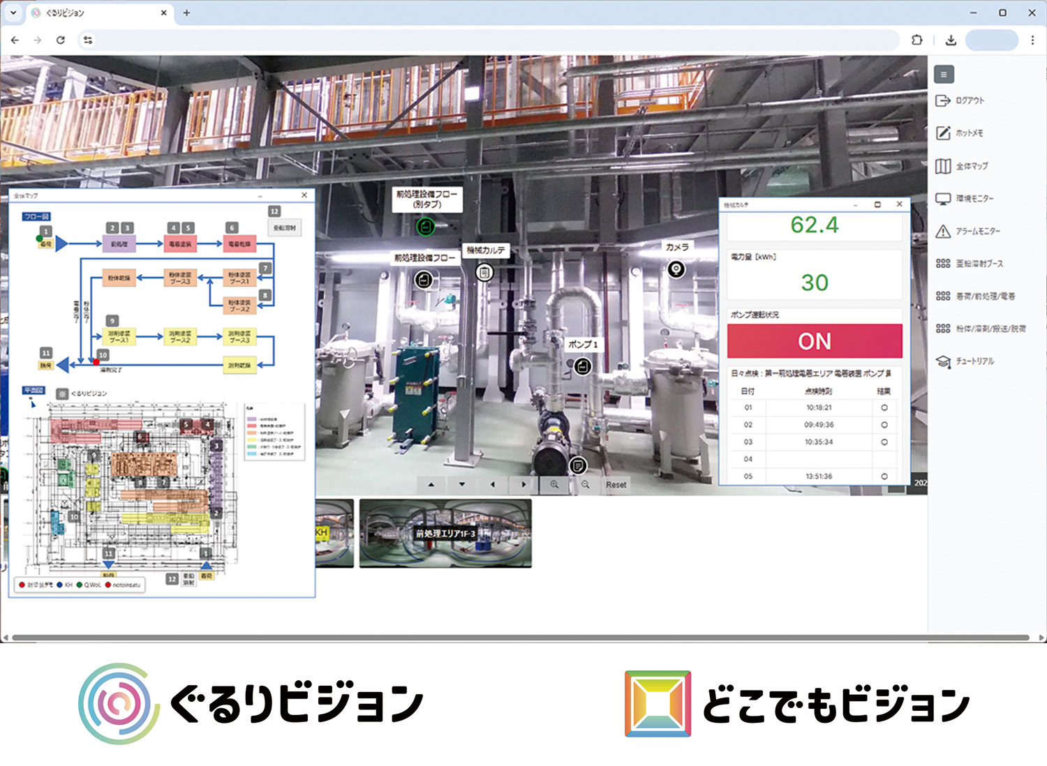
Task: Select the 前処理エリア1F-3 panorama thumbnail
Action: 445,533
